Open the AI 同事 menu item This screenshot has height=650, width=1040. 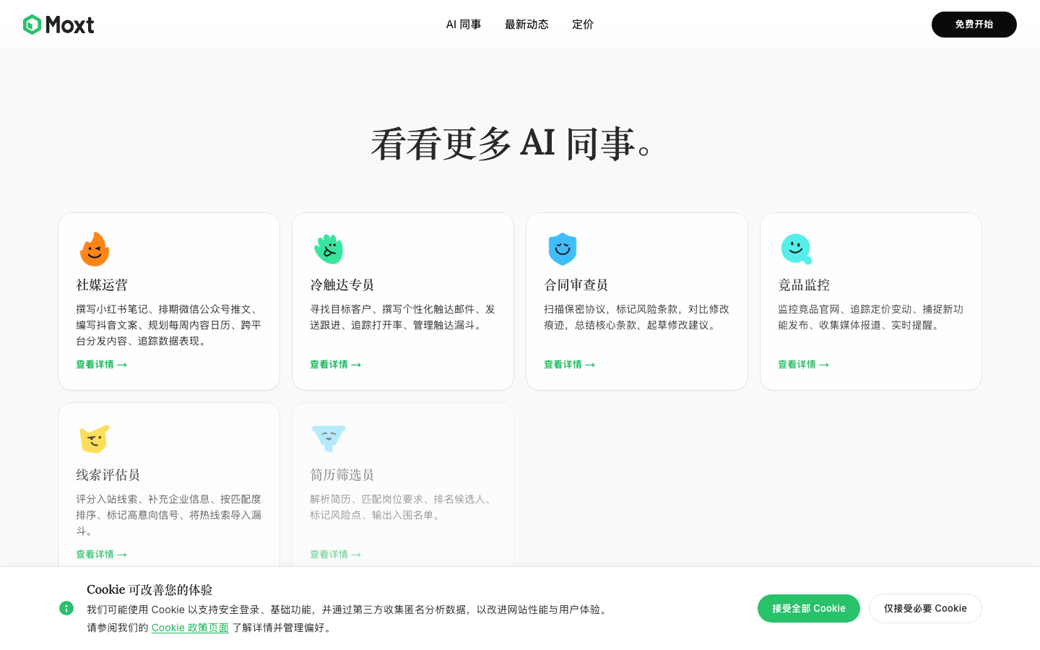point(464,25)
